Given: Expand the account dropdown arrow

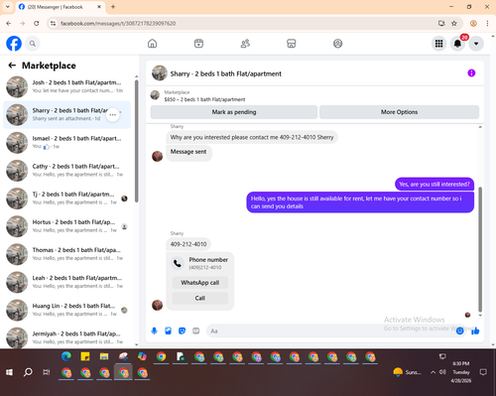Looking at the screenshot, I should tap(476, 44).
